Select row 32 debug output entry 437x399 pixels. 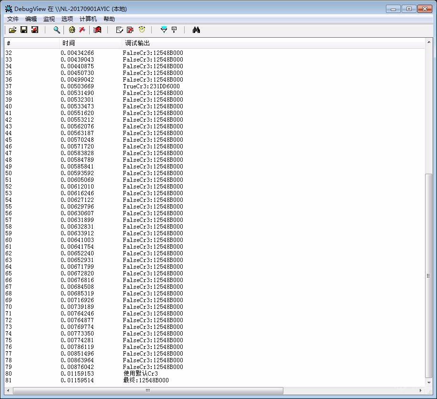[x=153, y=53]
